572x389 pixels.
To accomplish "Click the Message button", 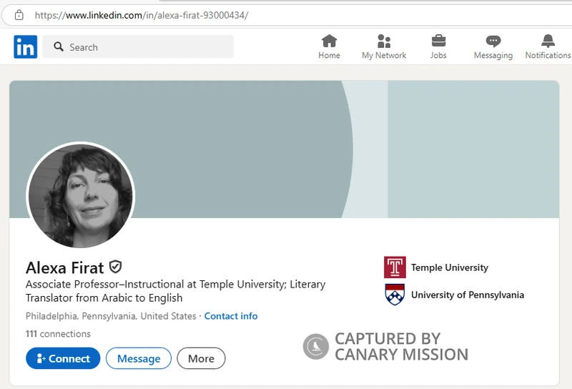I will pos(138,358).
